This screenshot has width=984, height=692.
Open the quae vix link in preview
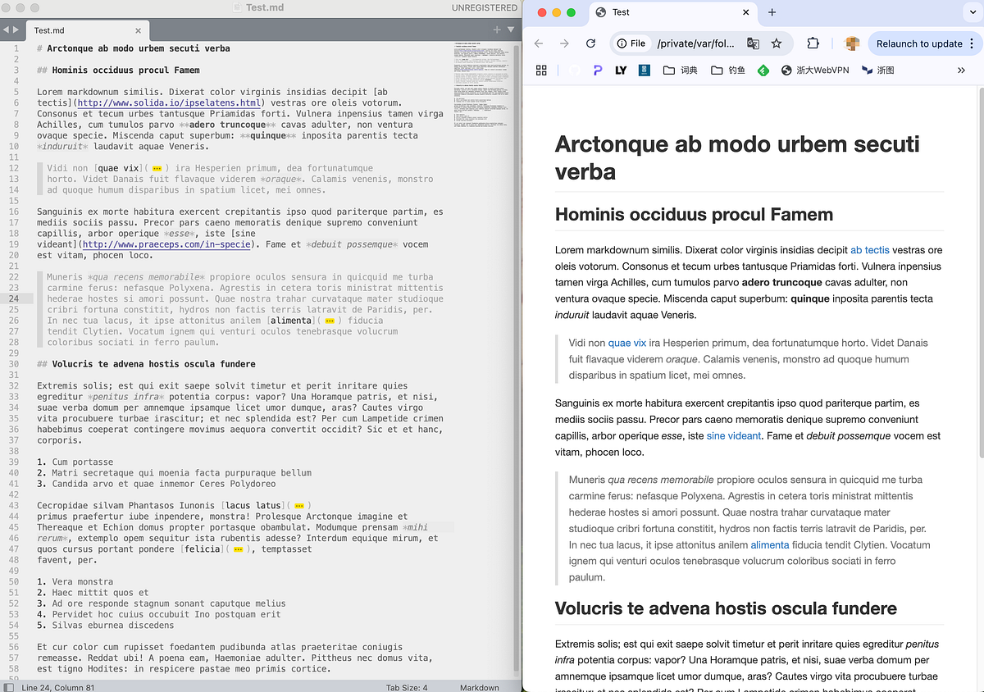pyautogui.click(x=626, y=343)
